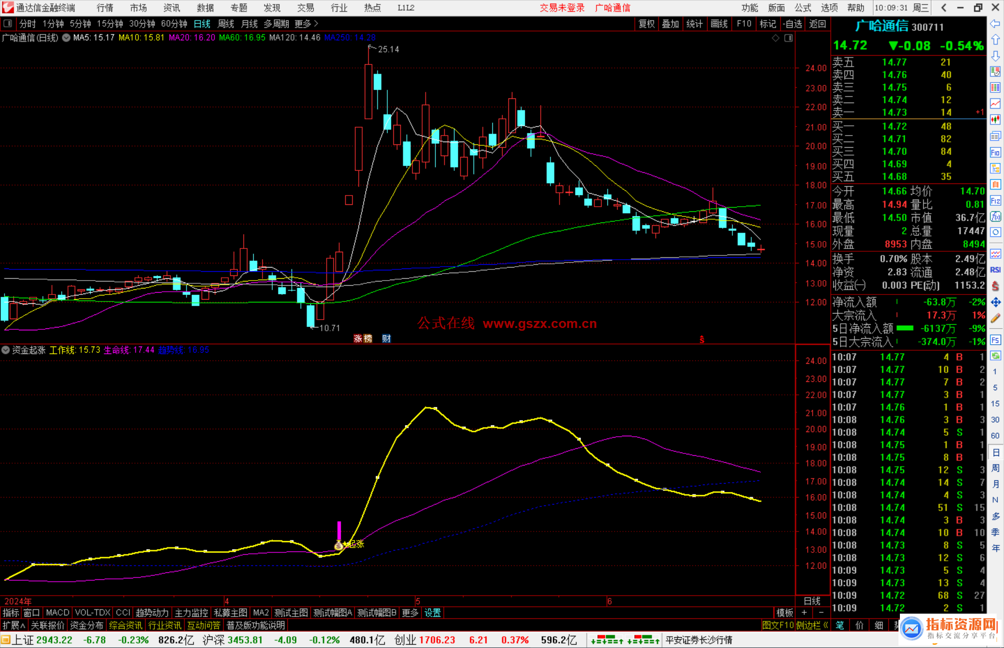
Task: Switch to 日 period in right sidebar
Action: [995, 452]
